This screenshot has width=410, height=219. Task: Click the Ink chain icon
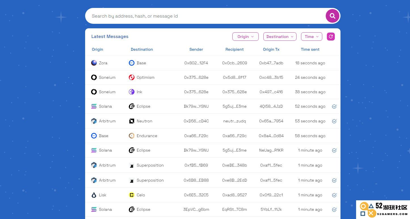[x=132, y=92]
